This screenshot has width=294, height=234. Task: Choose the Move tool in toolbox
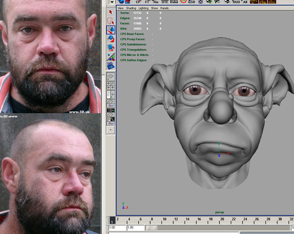[x=111, y=30]
